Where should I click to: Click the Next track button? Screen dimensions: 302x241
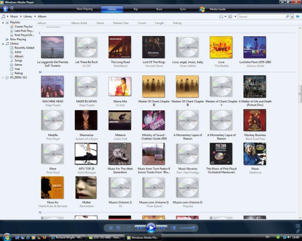[162, 228]
